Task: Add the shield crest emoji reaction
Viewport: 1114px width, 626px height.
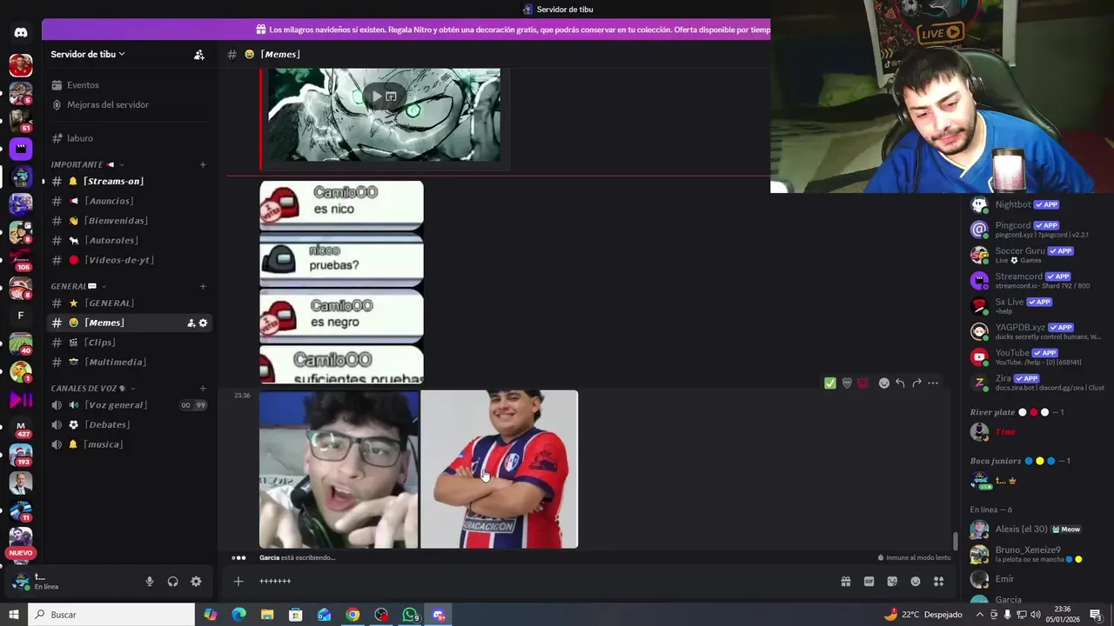Action: 847,383
